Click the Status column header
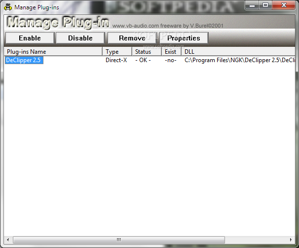Image resolution: width=299 pixels, height=248 pixels. (147, 52)
